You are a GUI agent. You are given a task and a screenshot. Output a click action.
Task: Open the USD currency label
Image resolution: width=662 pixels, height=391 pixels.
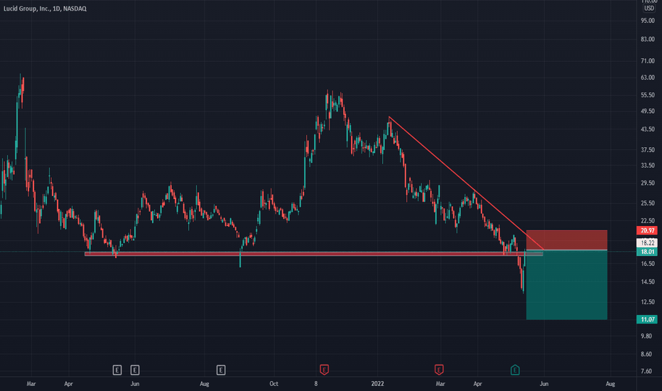point(649,9)
